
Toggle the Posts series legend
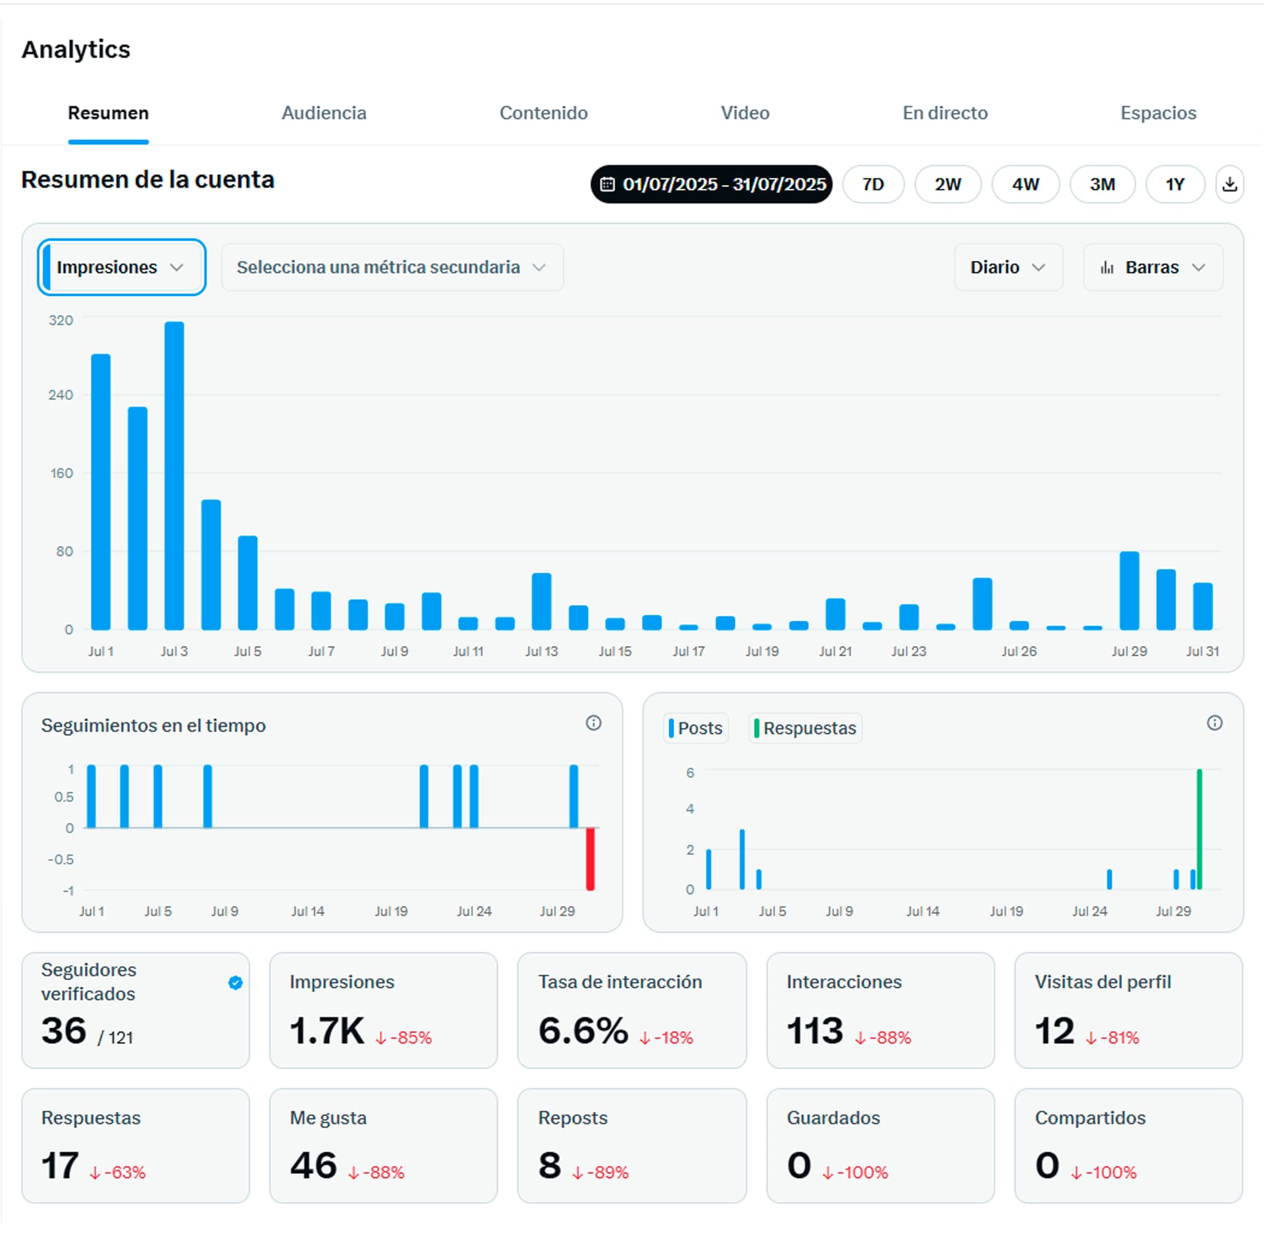tap(696, 728)
